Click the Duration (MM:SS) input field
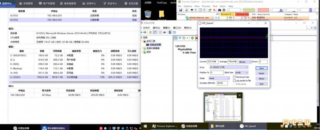The image size is (320, 130). (x=222, y=83)
